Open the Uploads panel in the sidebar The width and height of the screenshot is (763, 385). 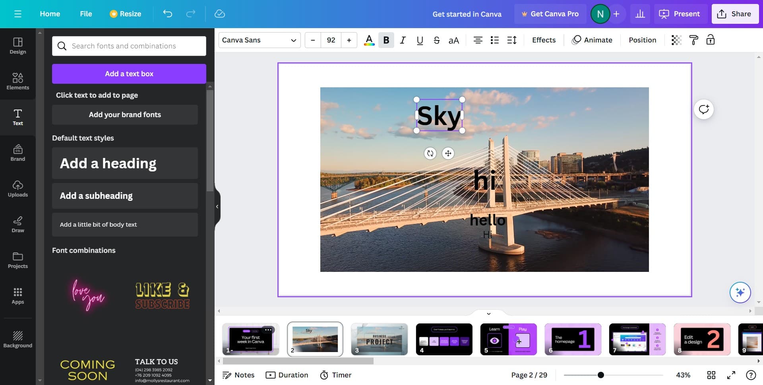tap(17, 189)
